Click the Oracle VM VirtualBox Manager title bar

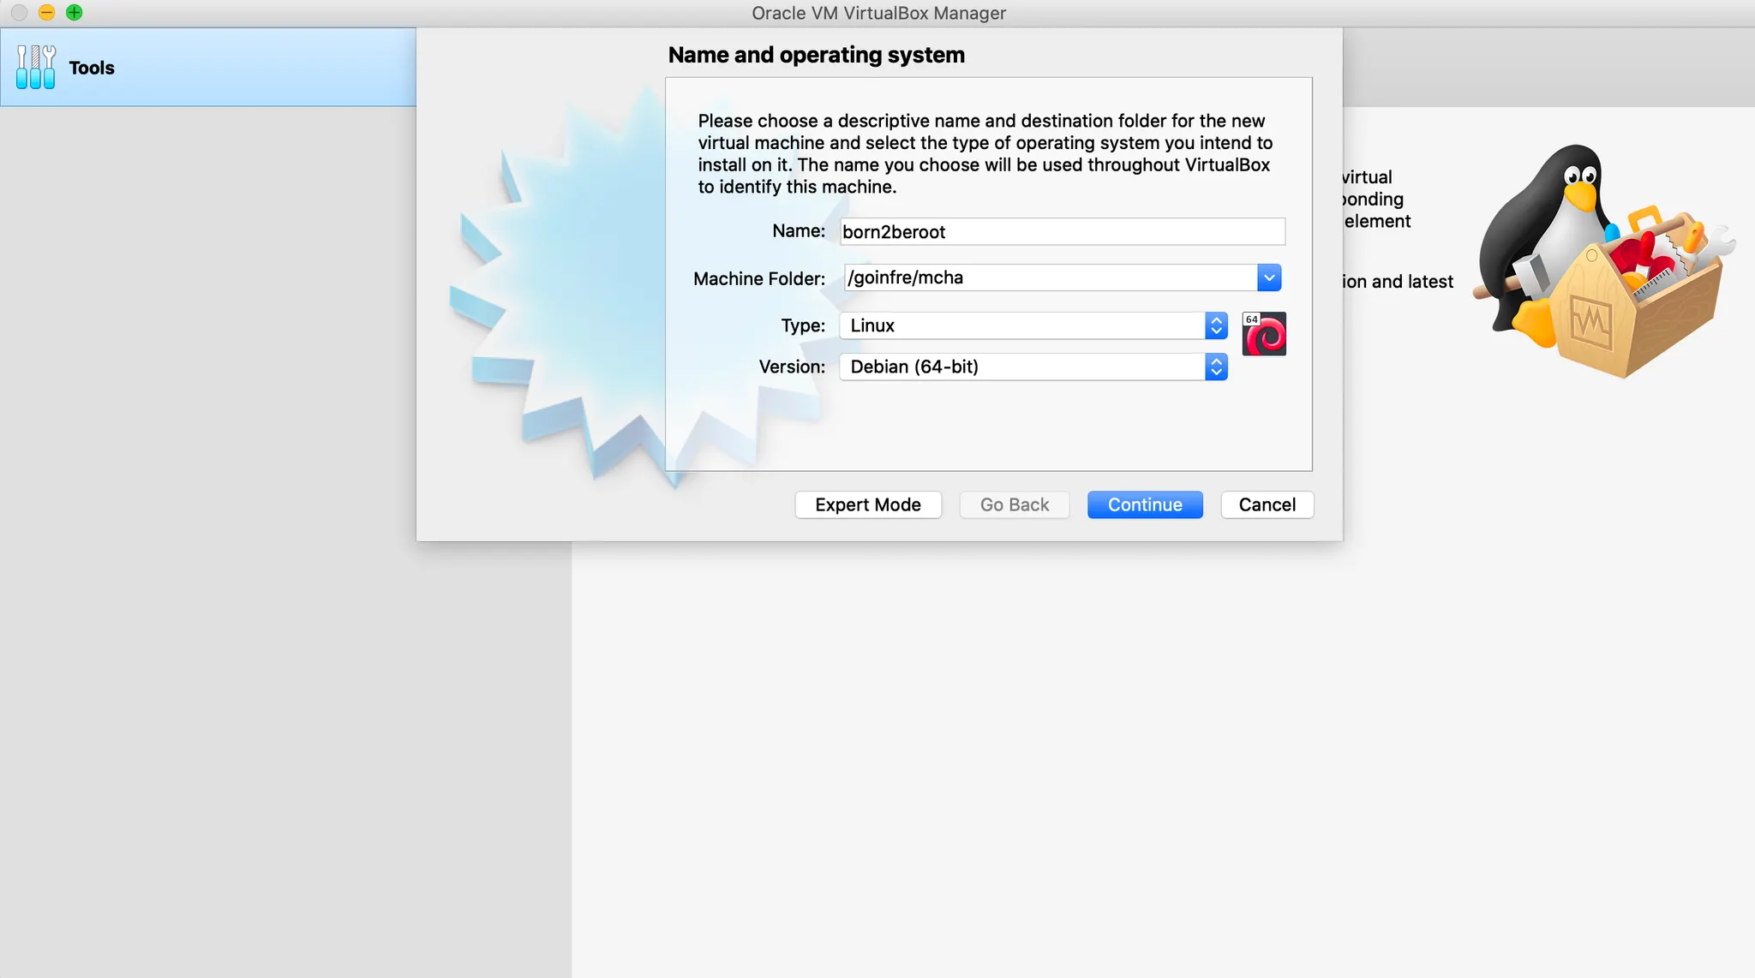point(877,13)
